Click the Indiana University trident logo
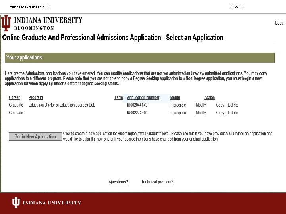The image size is (286, 214). 6,23
